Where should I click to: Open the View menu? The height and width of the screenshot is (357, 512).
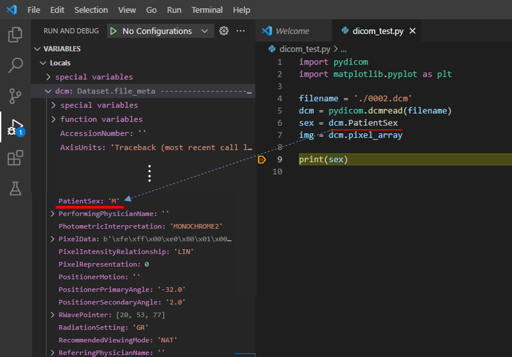(x=127, y=10)
